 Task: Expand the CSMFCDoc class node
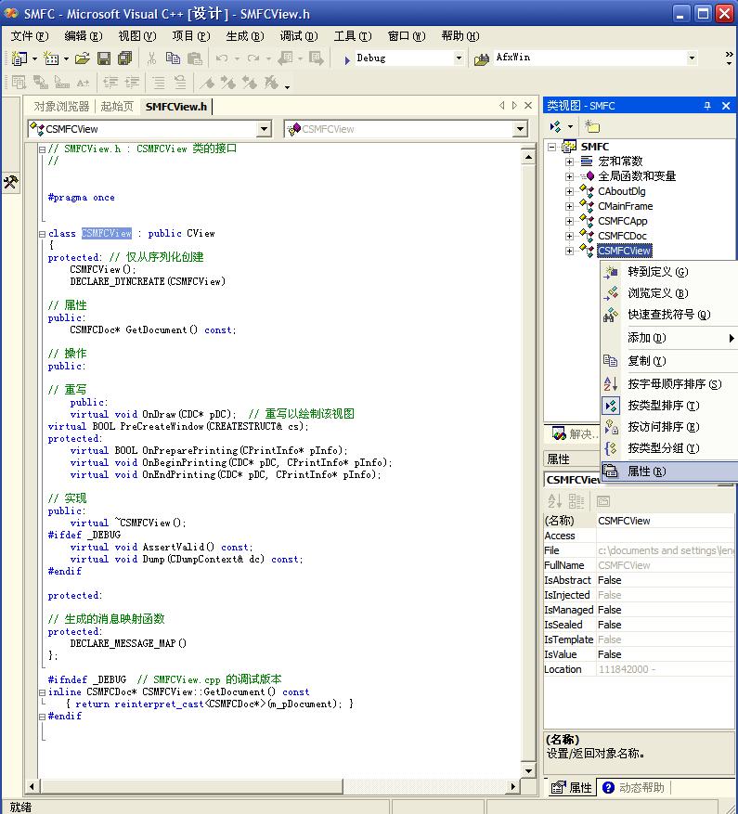570,236
